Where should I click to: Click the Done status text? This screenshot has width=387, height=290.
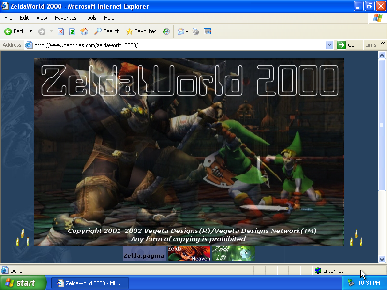16,271
